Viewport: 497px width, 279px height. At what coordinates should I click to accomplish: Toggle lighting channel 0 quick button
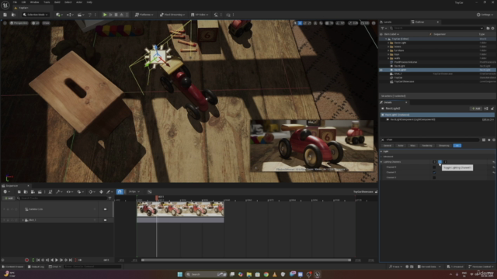pos(434,162)
